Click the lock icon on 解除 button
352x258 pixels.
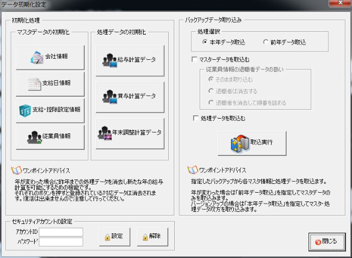145,237
